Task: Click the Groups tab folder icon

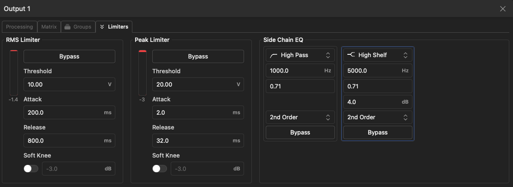Action: click(x=67, y=27)
